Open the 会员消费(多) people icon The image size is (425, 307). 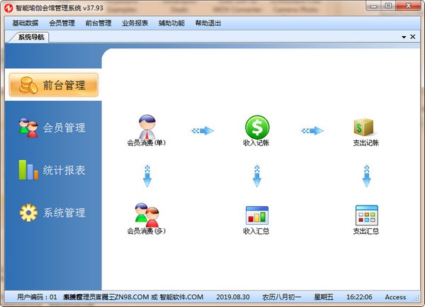click(147, 215)
